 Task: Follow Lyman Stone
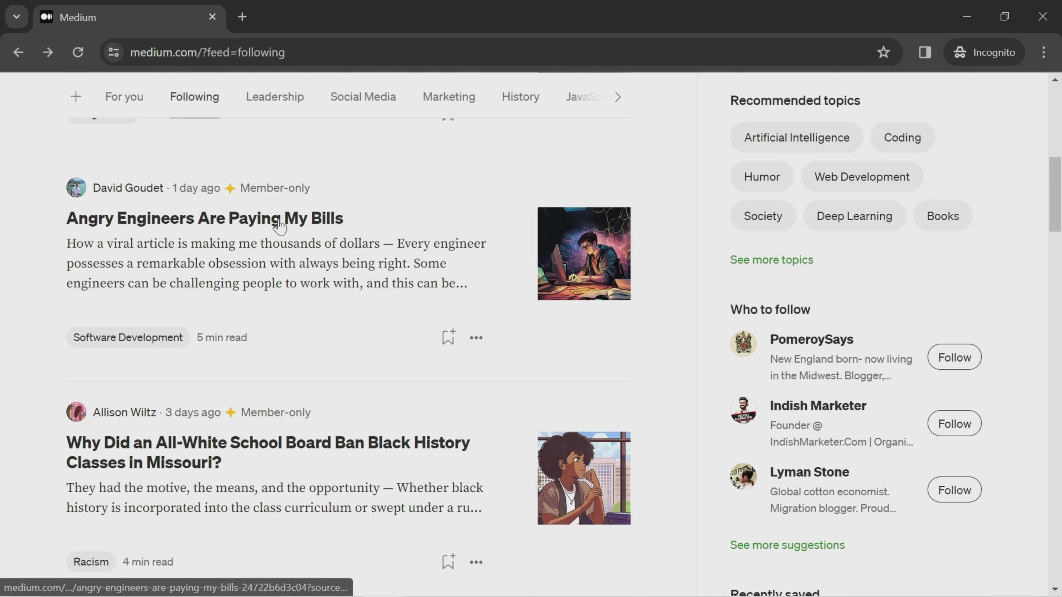pos(954,490)
